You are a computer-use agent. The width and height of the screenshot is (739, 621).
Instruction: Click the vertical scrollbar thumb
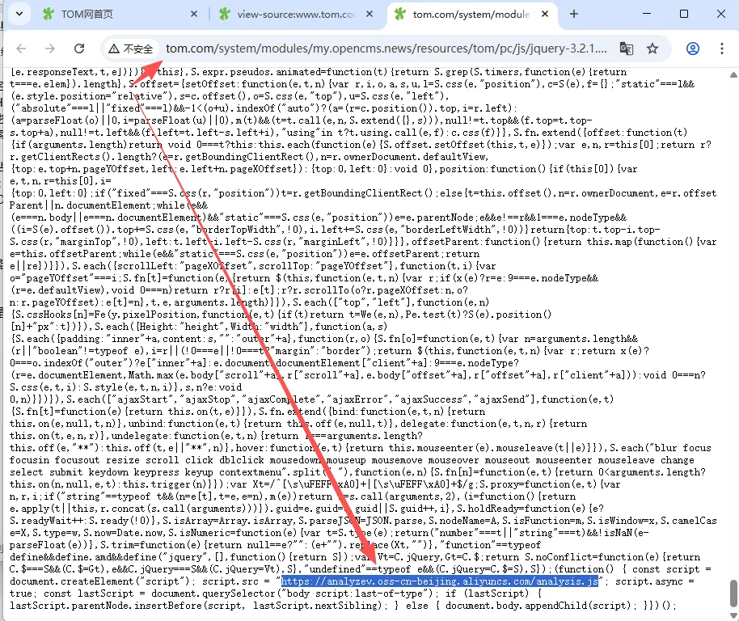pyautogui.click(x=733, y=592)
